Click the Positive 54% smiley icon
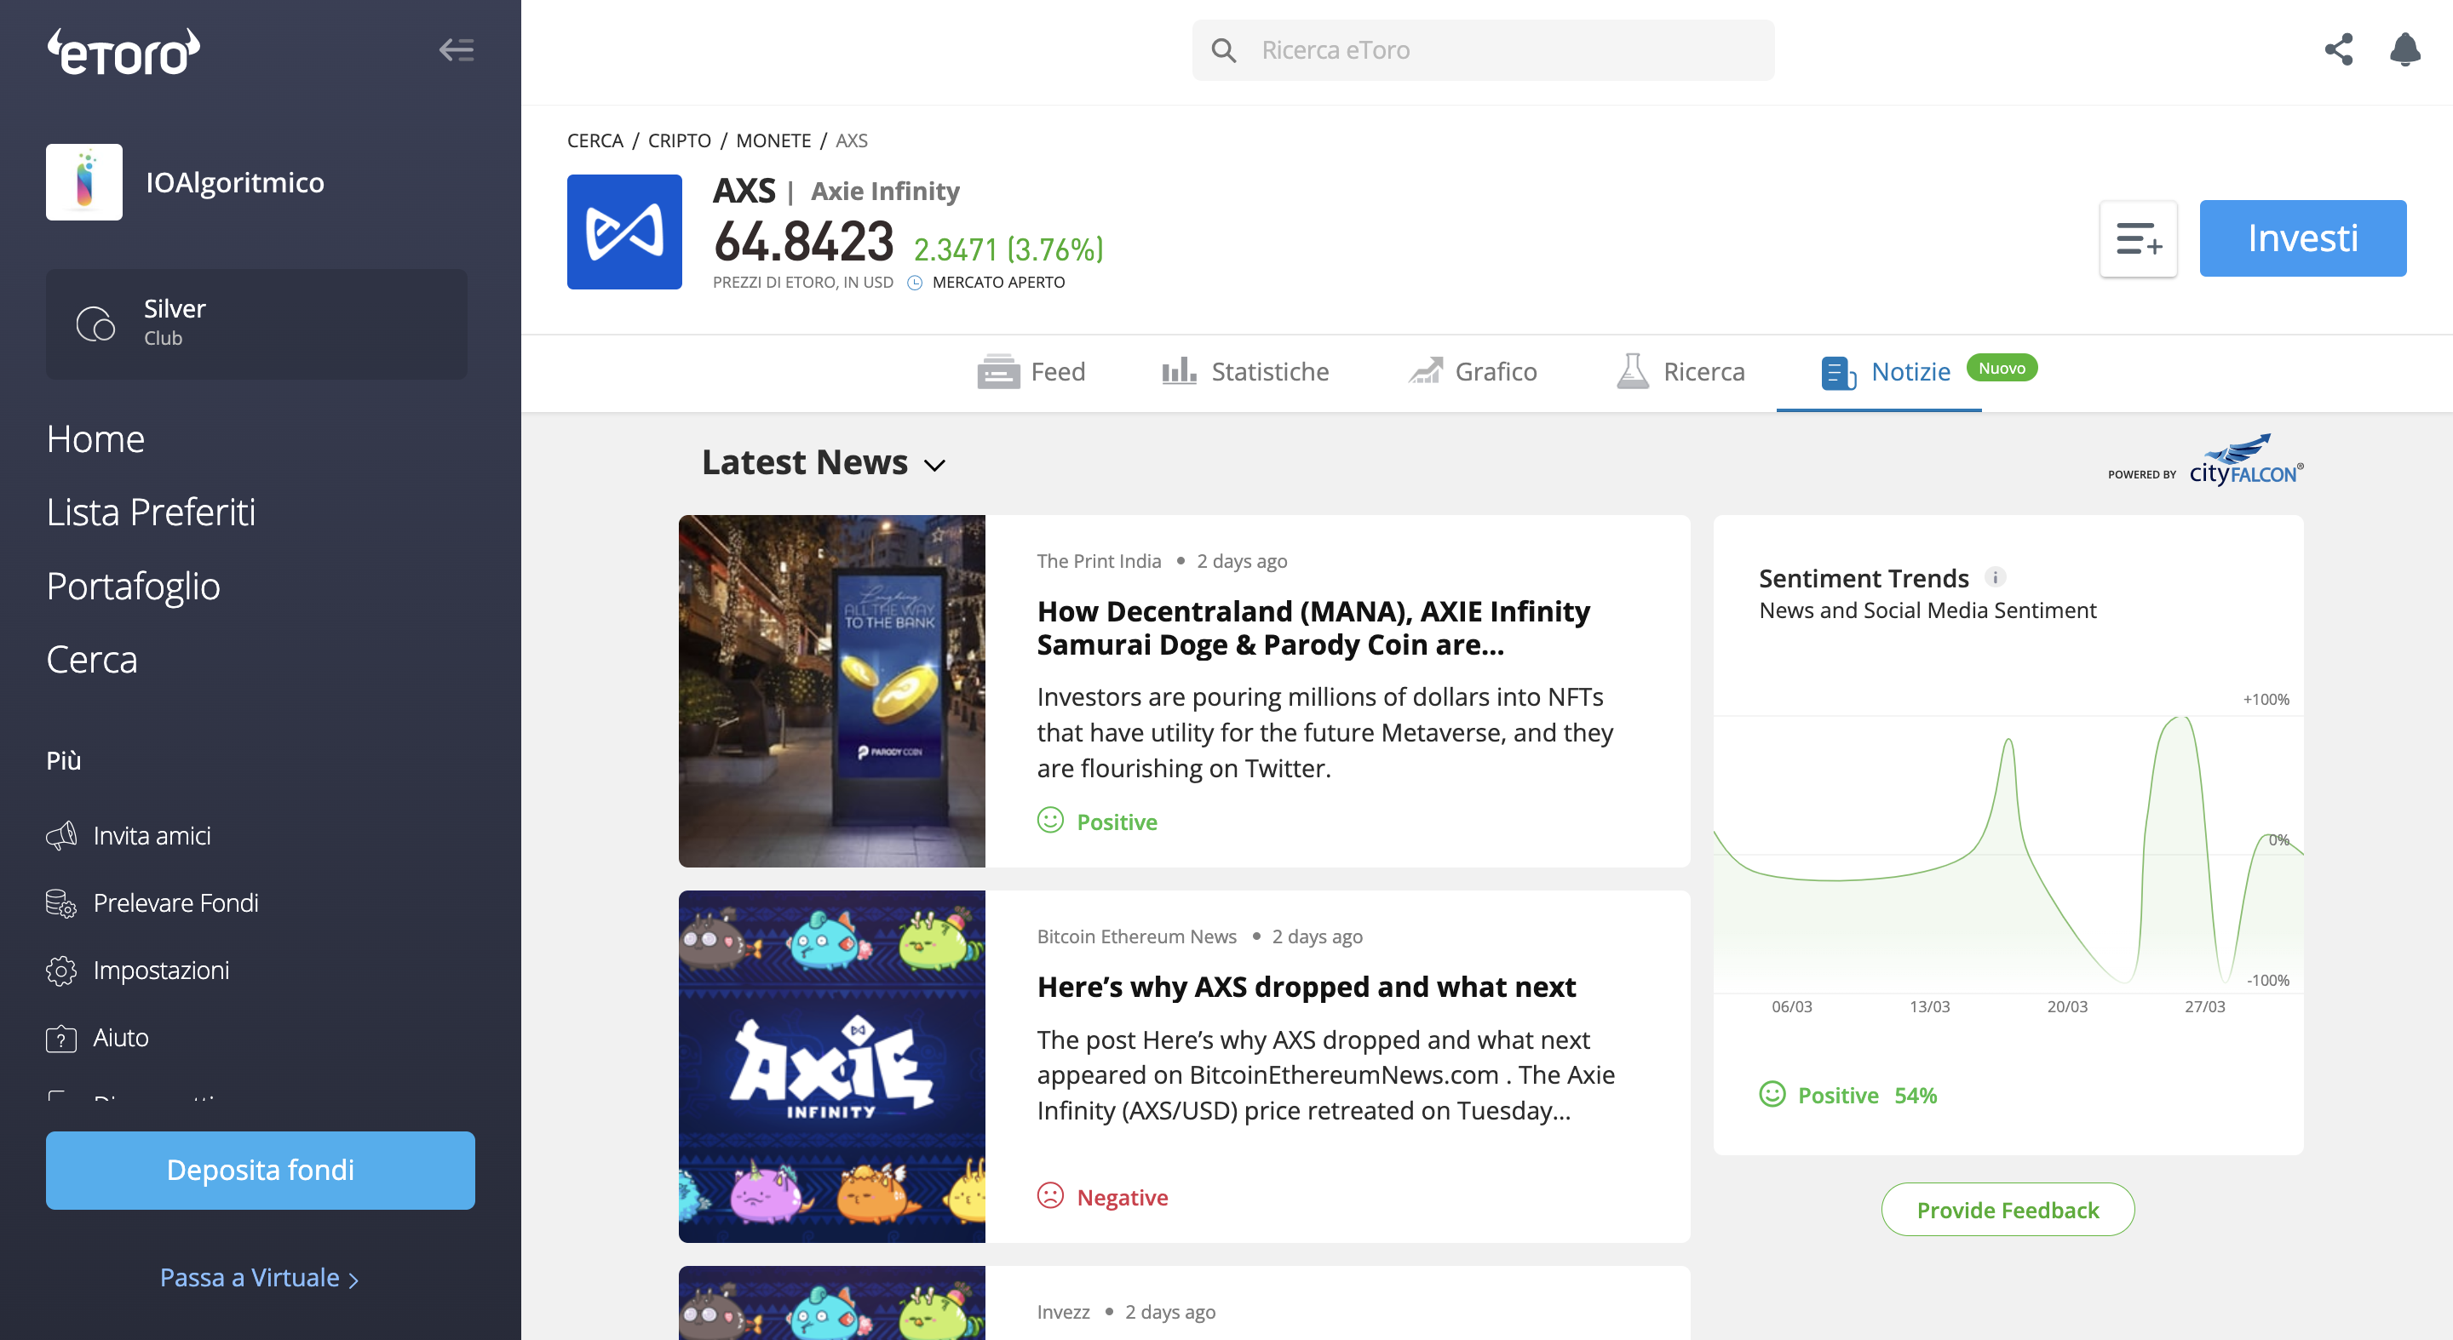The image size is (2453, 1340). [x=1772, y=1095]
